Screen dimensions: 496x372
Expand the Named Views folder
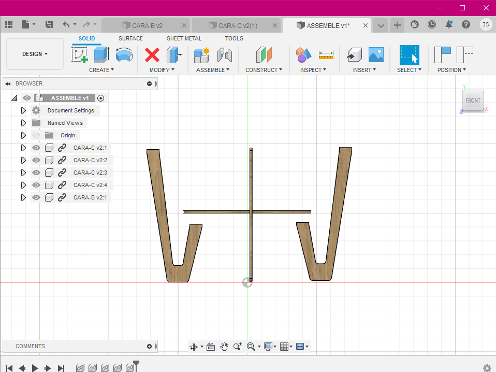(x=23, y=123)
